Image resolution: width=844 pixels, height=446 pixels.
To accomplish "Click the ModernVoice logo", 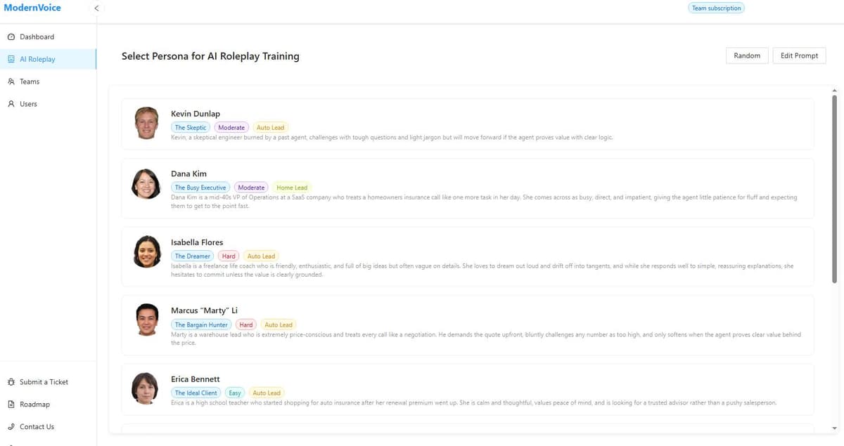I will tap(33, 8).
